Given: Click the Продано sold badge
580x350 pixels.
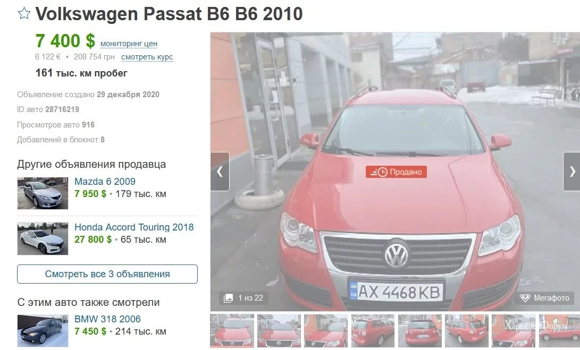Looking at the screenshot, I should pos(396,172).
